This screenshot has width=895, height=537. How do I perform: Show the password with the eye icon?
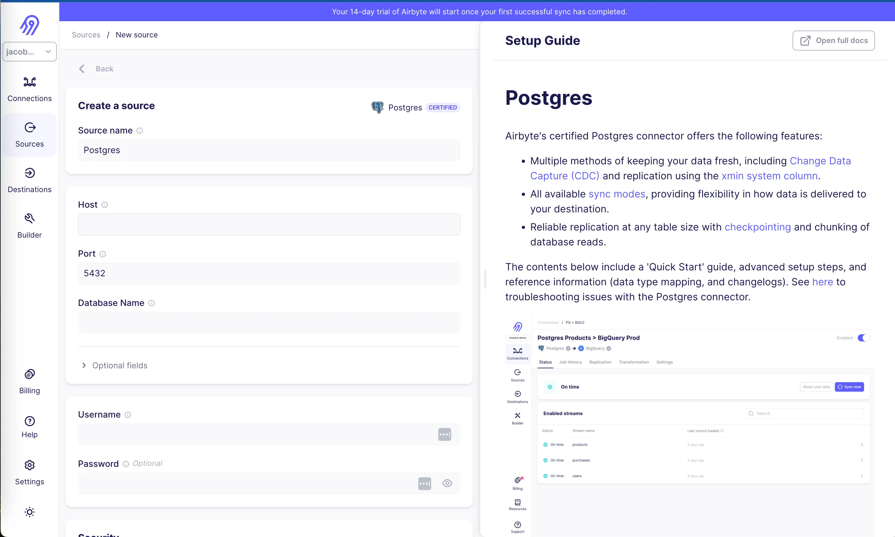(447, 483)
